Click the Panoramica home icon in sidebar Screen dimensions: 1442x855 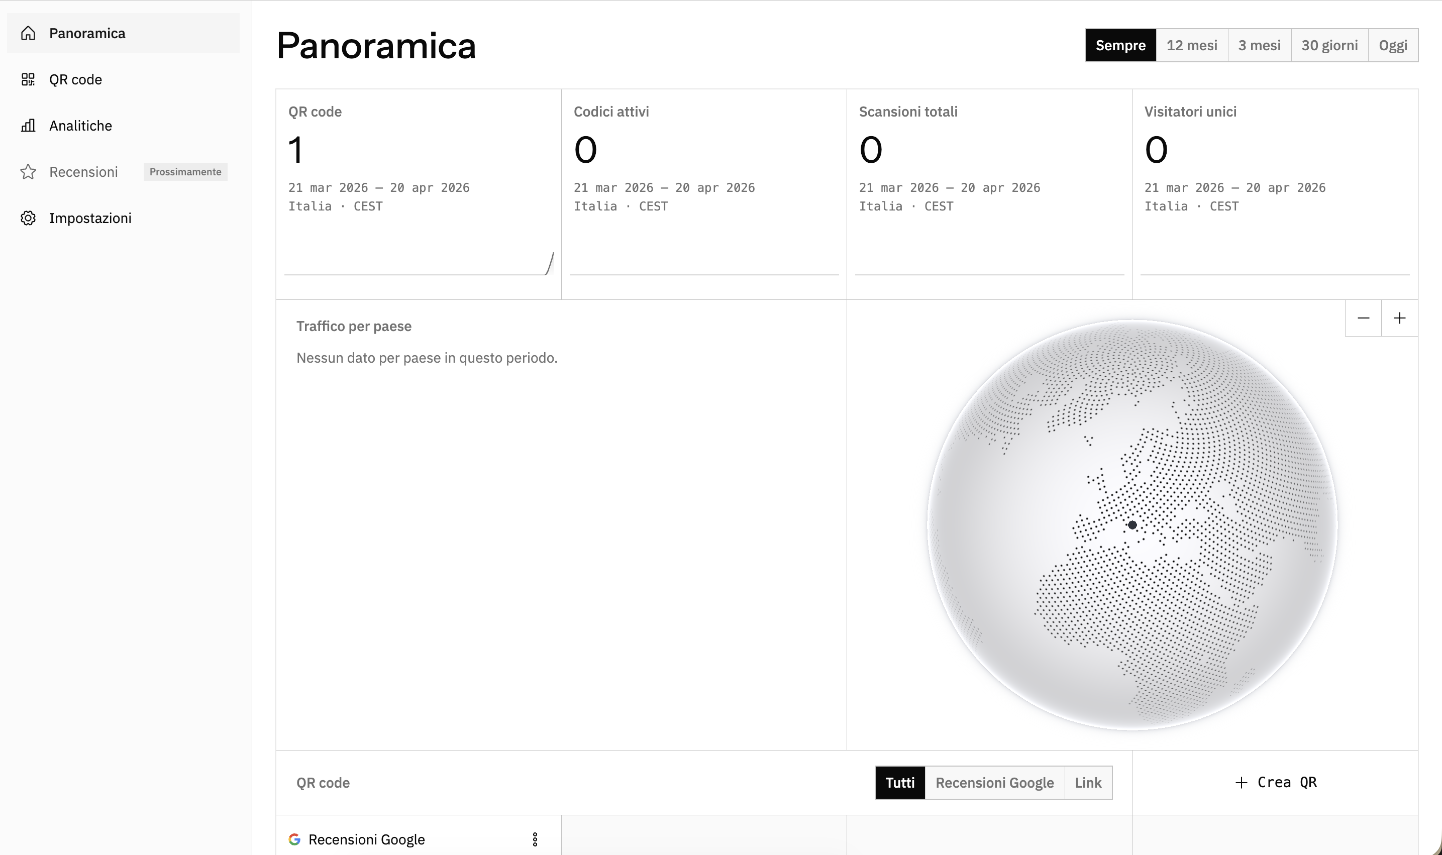[28, 34]
